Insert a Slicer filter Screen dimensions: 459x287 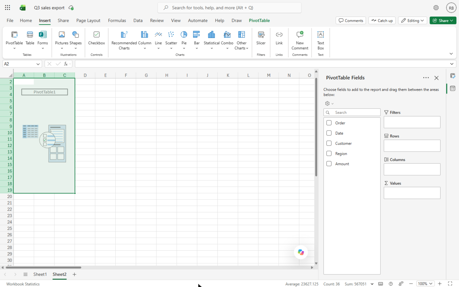(x=261, y=38)
